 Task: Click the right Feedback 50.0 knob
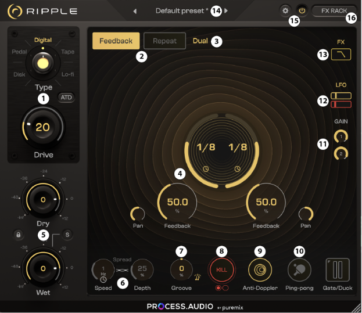[266, 203]
